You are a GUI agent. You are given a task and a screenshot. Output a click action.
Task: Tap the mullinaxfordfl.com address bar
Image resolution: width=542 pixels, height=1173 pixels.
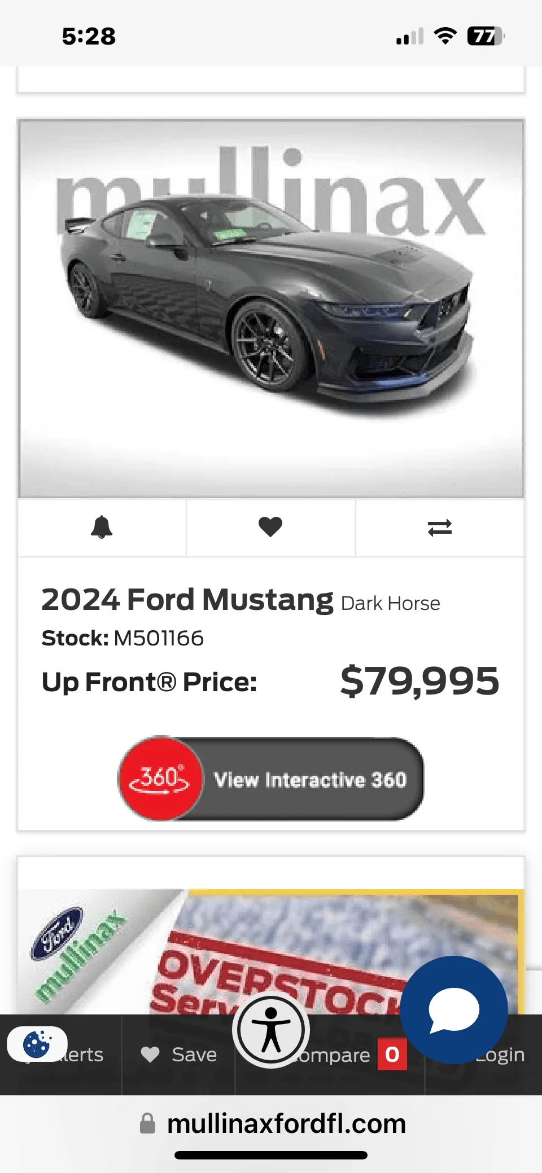click(286, 1123)
